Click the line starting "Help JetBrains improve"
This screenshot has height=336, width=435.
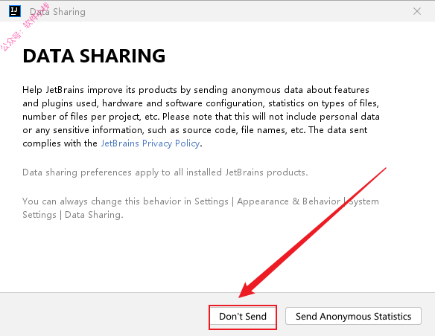(x=196, y=90)
